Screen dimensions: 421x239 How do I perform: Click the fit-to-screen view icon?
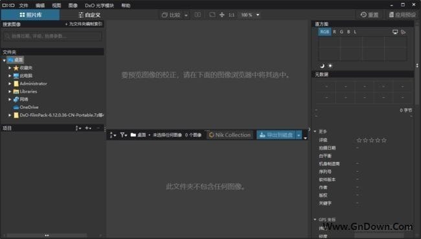click(x=212, y=14)
